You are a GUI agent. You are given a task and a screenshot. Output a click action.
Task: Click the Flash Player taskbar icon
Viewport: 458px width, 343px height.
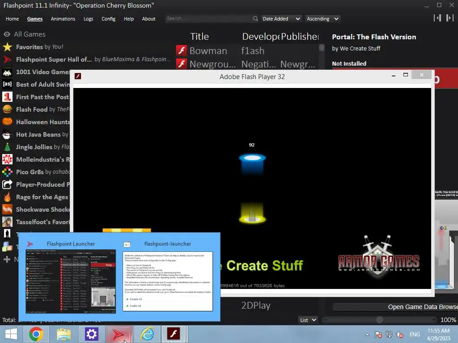(x=174, y=334)
